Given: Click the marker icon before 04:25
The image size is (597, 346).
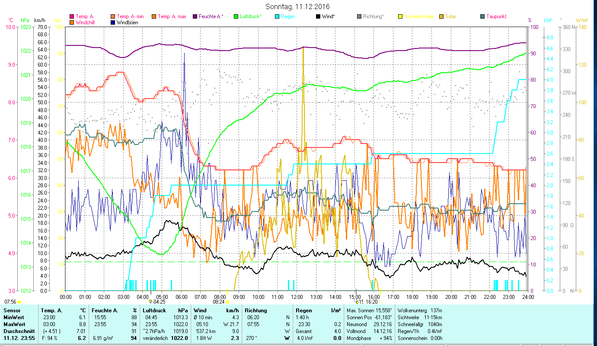Looking at the screenshot, I should pyautogui.click(x=150, y=302).
